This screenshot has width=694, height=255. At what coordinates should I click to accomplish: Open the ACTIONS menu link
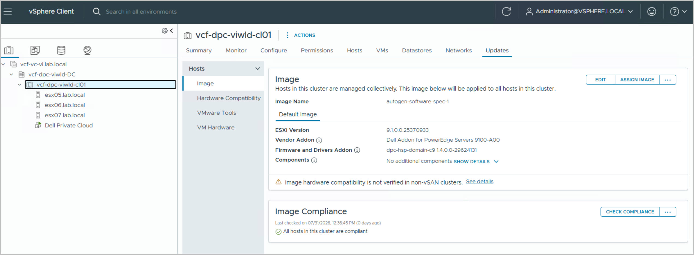click(304, 35)
